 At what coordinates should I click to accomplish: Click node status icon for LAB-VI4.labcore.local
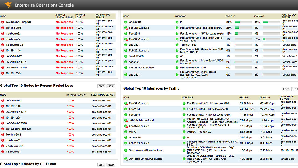126,120
